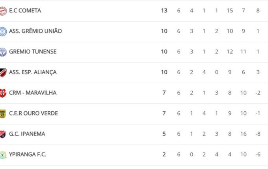Viewport: 268px width, 169px height.
Task: Select the CRM - MARAVILHA team name
Action: pos(33,93)
